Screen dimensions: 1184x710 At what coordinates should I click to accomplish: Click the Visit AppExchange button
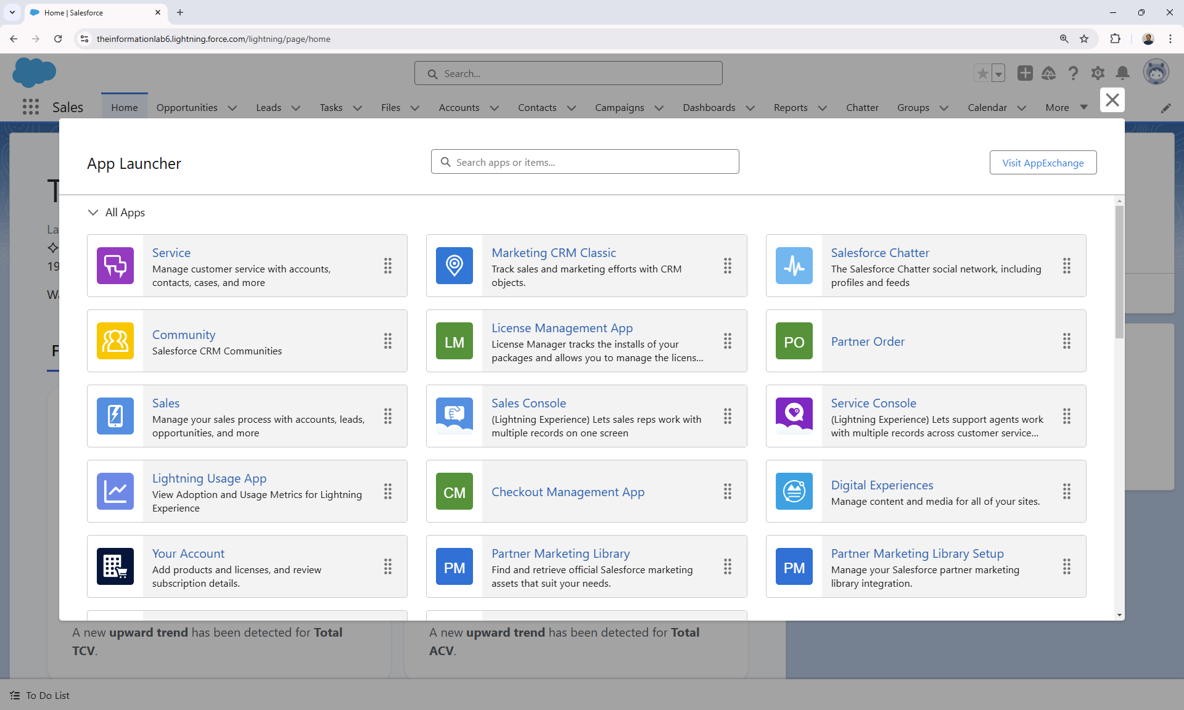(x=1043, y=162)
